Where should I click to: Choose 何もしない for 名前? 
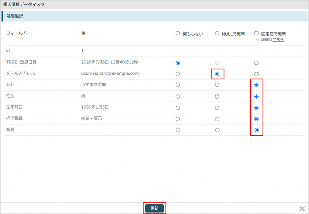tap(178, 85)
